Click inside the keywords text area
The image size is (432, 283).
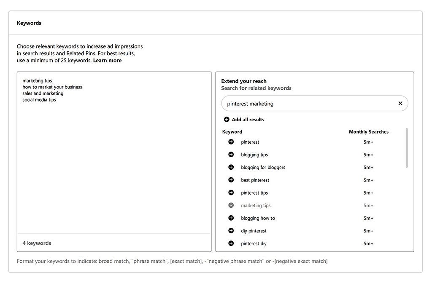[114, 165]
